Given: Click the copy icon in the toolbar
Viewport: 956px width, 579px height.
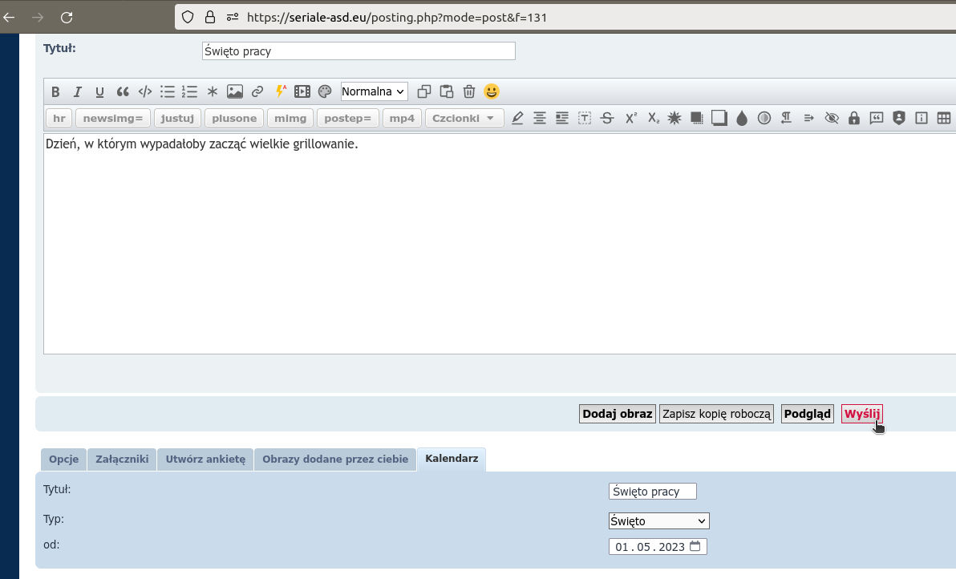Looking at the screenshot, I should tap(424, 92).
